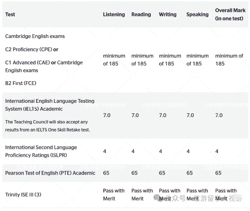Click Cambridge Reading minimum of 185 cell
The height and width of the screenshot is (211, 250).
143,60
